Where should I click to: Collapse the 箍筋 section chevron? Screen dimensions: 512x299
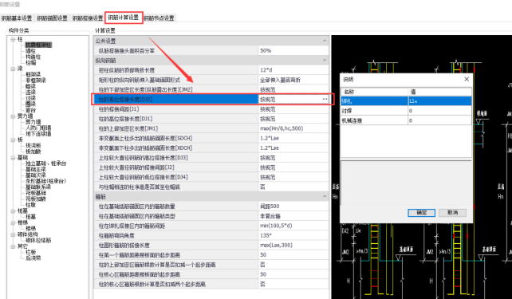pos(325,196)
